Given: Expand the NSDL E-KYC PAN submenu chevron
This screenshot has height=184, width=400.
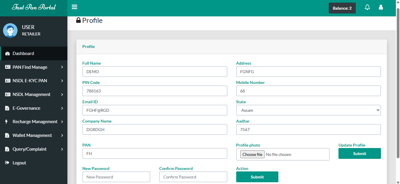Looking at the screenshot, I should [x=62, y=81].
